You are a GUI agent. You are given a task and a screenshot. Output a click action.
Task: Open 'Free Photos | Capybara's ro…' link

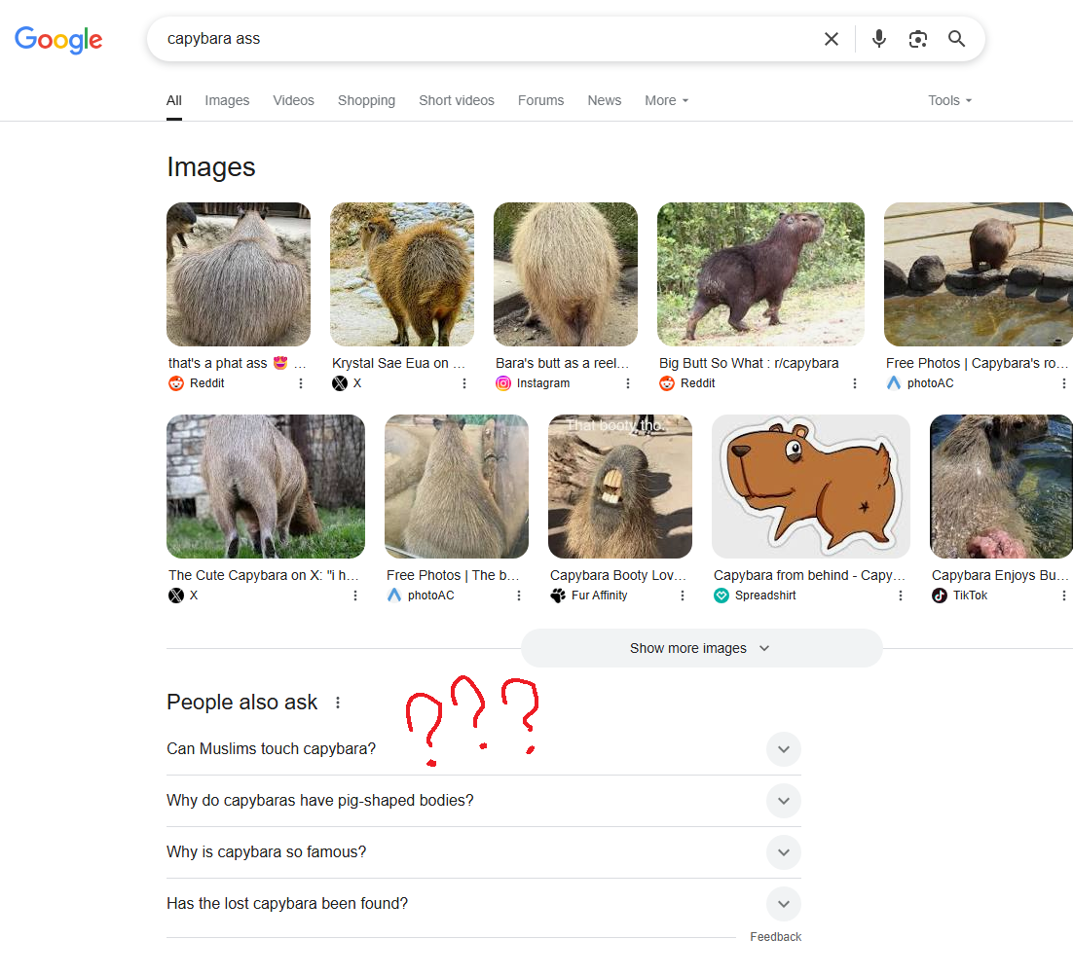(x=978, y=363)
